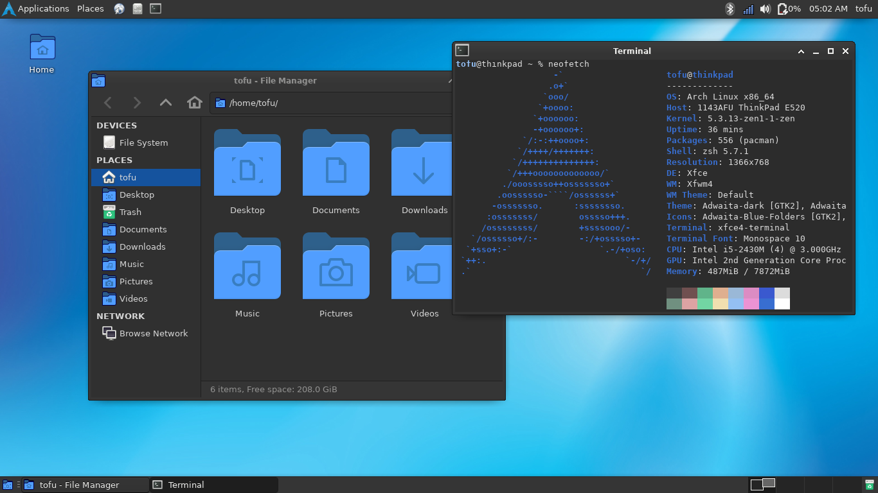Click the show desktop button in taskbar

click(x=8, y=485)
